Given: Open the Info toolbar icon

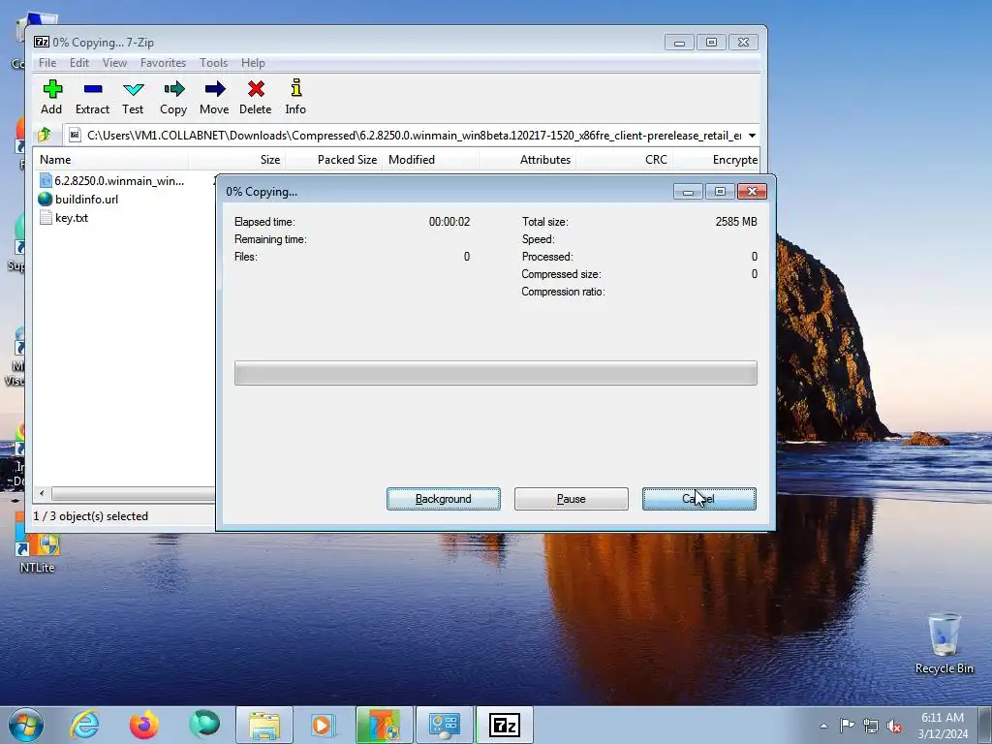Looking at the screenshot, I should 295,97.
